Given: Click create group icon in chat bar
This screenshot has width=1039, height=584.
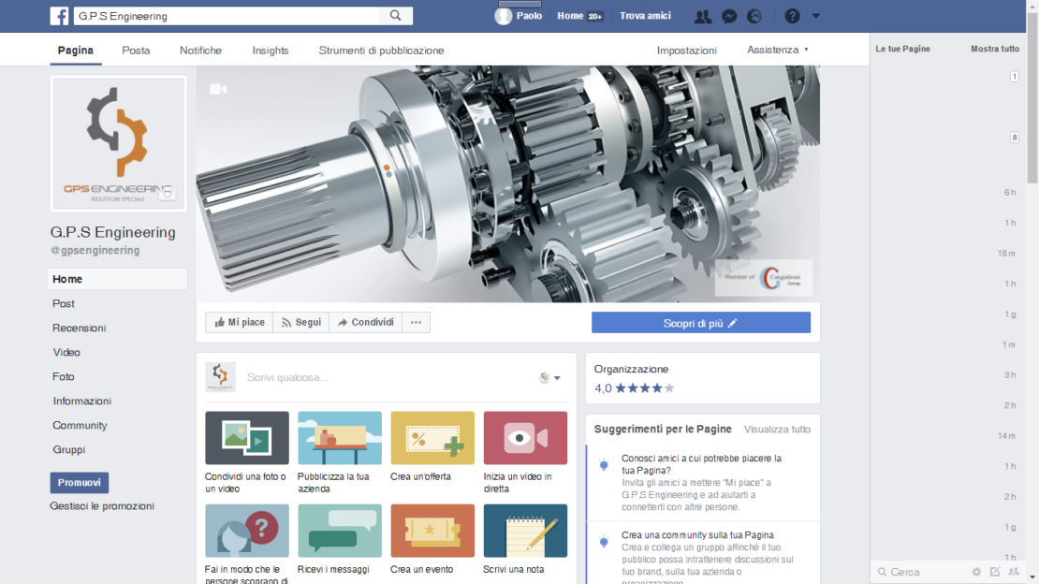Looking at the screenshot, I should (x=1014, y=572).
